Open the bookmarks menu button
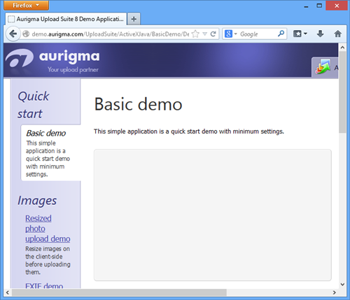350x300 pixels. pos(300,34)
